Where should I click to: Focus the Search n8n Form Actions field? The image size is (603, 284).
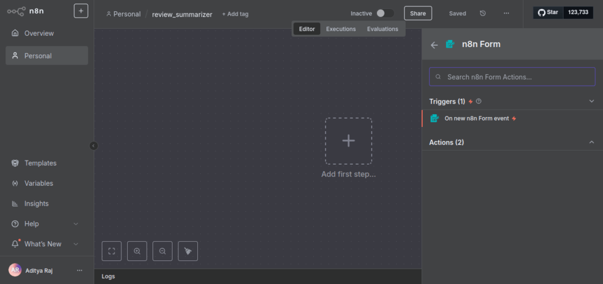point(512,76)
